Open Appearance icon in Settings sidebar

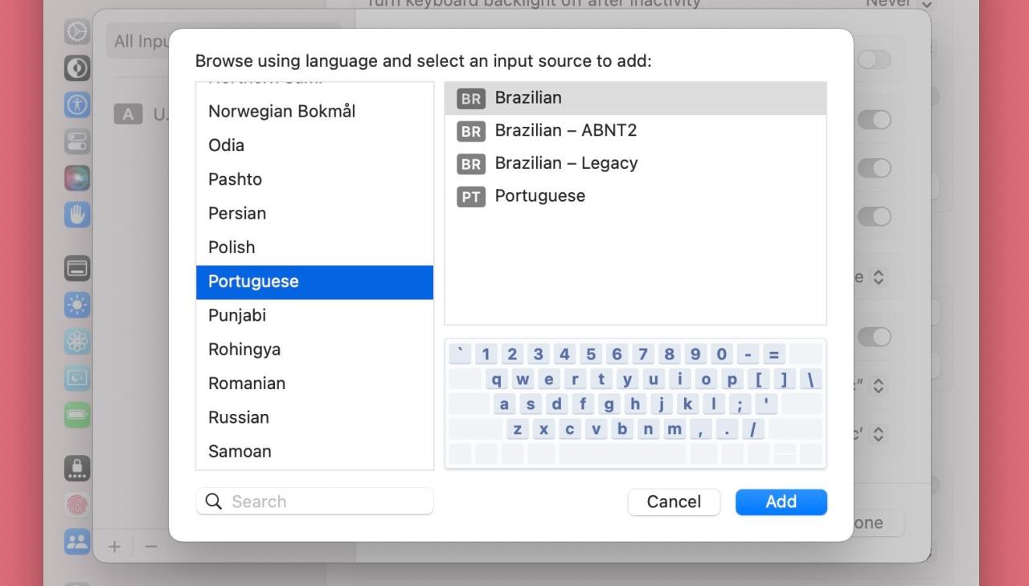coord(77,68)
